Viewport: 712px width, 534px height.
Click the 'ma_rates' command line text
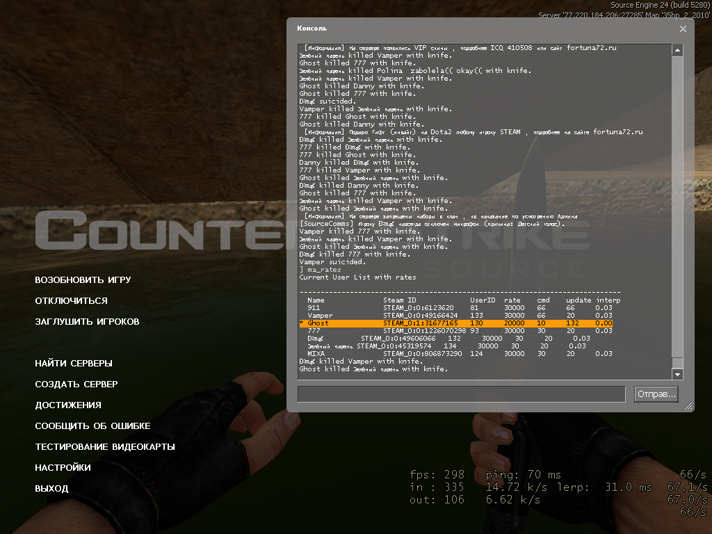click(x=324, y=270)
